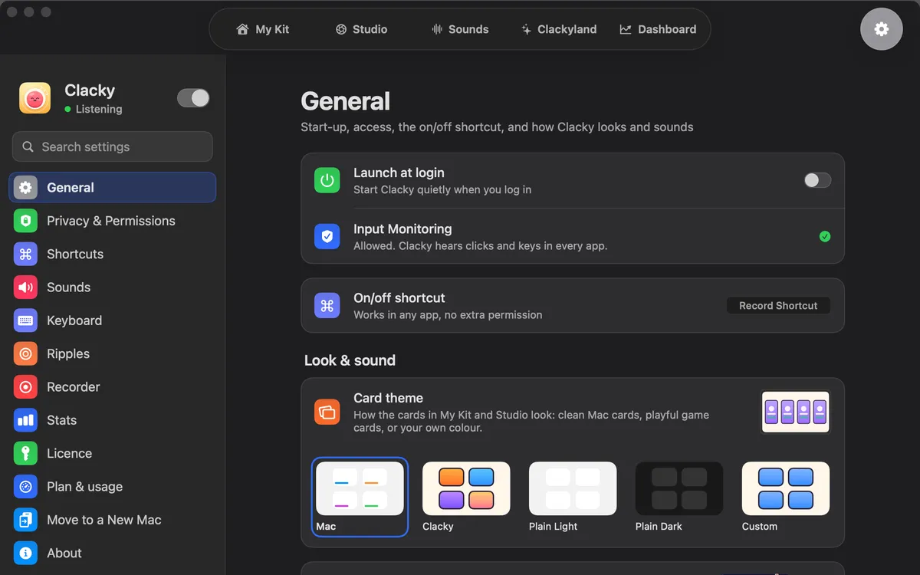Viewport: 920px width, 575px height.
Task: Open the settings gear button
Action: (x=881, y=29)
